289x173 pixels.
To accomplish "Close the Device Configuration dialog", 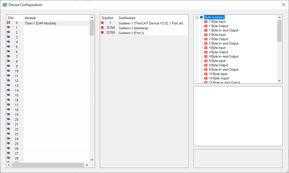I will click(x=283, y=4).
